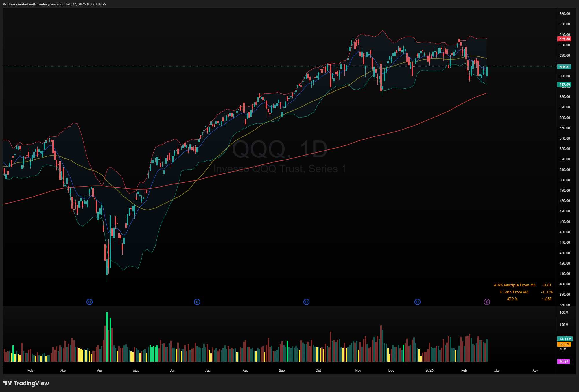Click the green 608.81 current price label
Viewport: 579px width, 392px height.
[x=564, y=67]
